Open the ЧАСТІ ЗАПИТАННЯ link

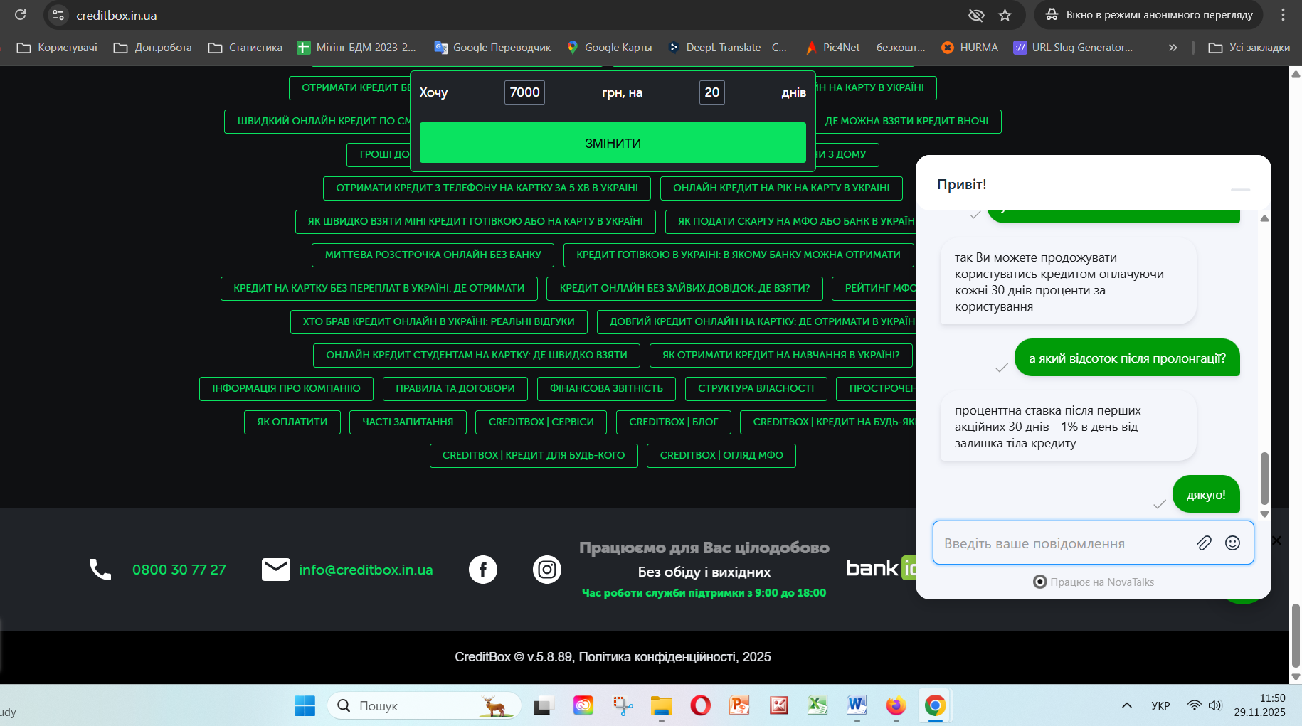coord(408,422)
